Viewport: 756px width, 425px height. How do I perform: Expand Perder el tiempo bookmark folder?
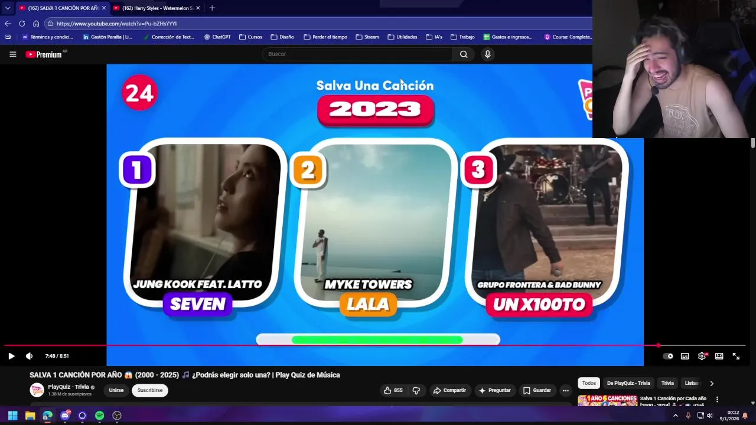coord(325,37)
